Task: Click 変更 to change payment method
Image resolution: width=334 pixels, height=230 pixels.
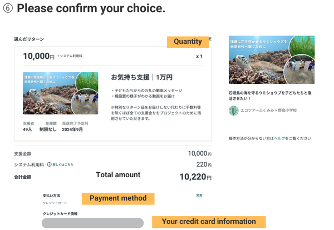Action: click(x=199, y=196)
